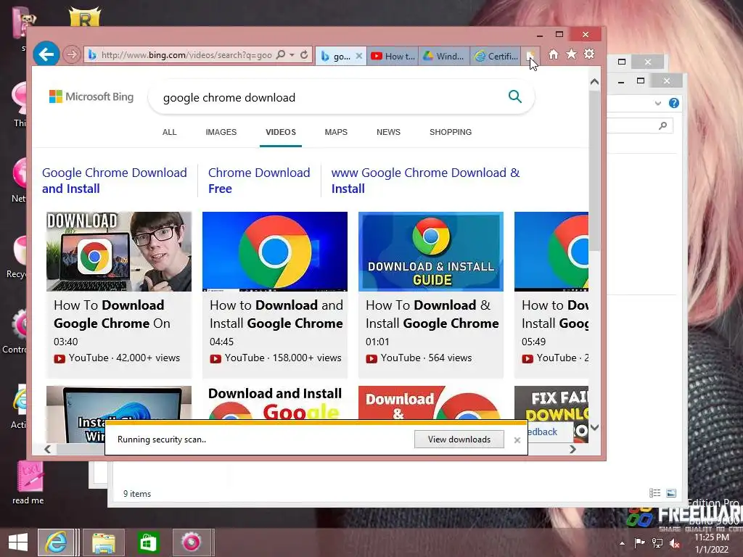Switch to the 'Wind...' tab

(444, 56)
